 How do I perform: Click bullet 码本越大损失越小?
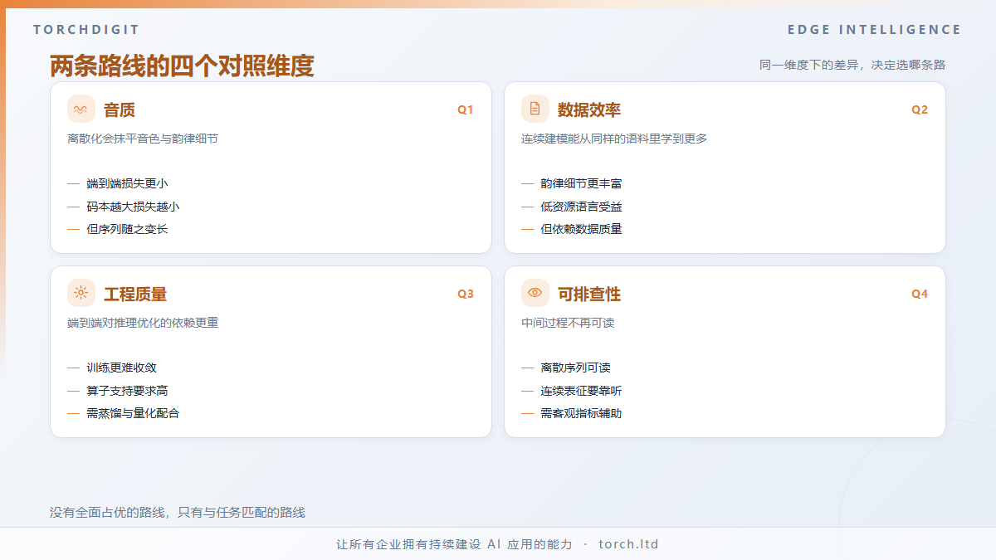click(x=133, y=207)
